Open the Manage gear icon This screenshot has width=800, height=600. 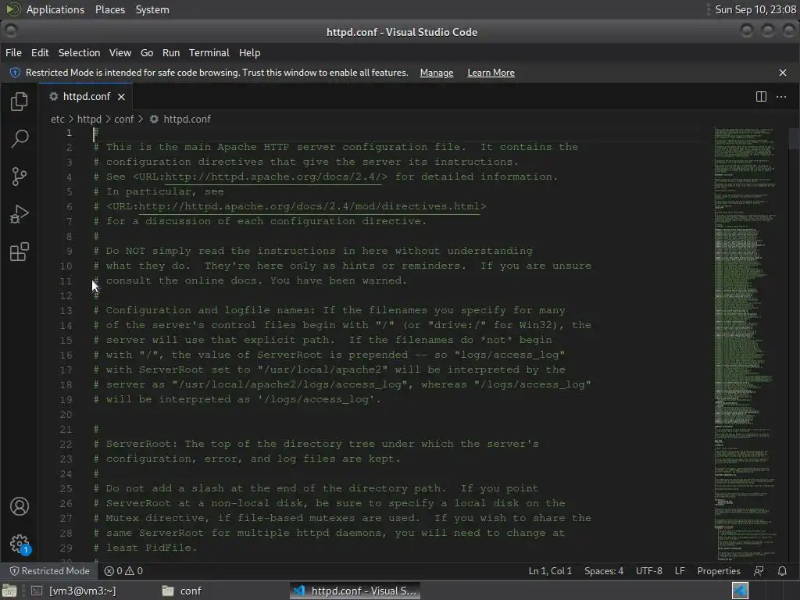[20, 544]
